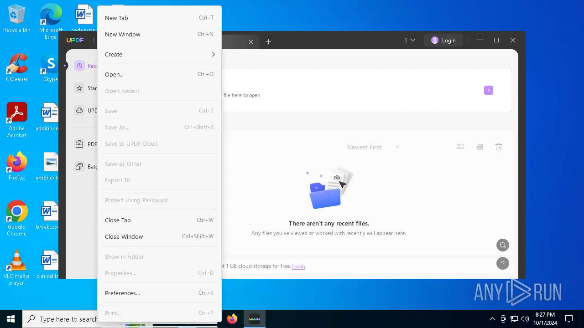Follow the Login link for cloud storage

click(x=298, y=266)
